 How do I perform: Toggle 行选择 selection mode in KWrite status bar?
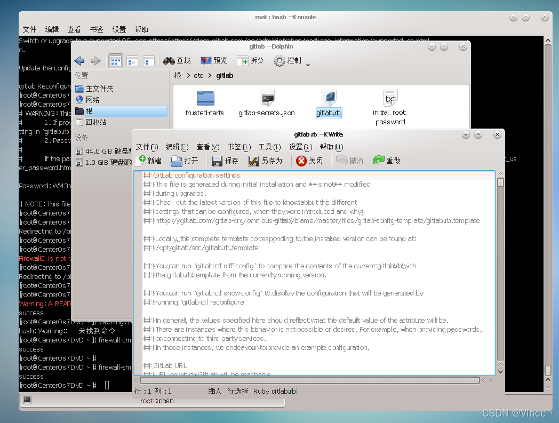point(238,391)
